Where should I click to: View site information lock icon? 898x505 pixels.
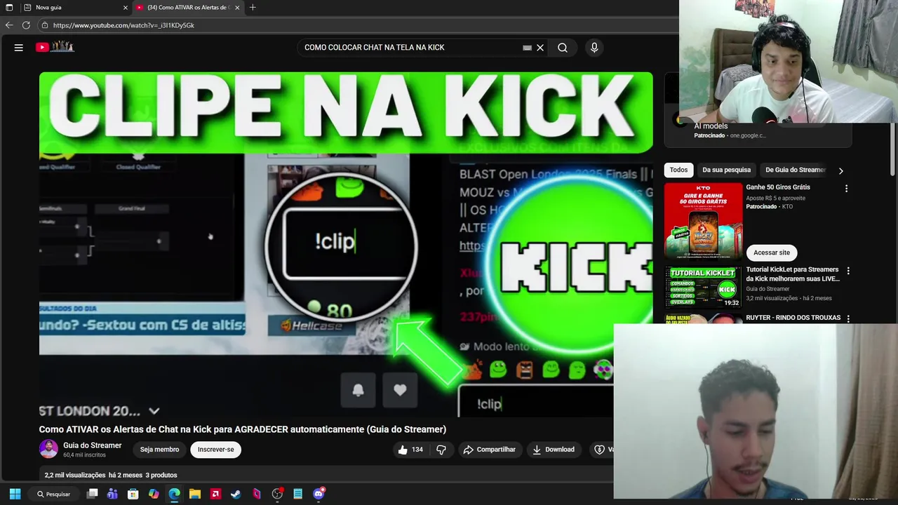[44, 25]
